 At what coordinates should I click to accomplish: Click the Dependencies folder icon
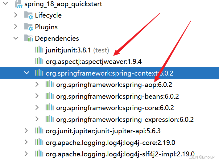pos(29,38)
